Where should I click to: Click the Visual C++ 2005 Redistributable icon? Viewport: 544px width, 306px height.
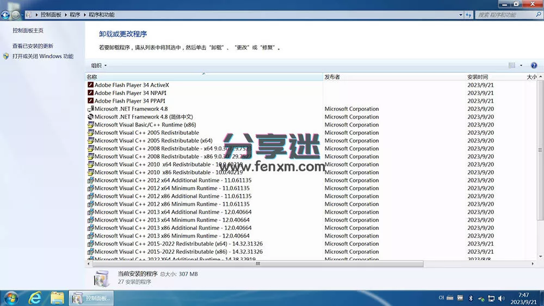pos(90,133)
